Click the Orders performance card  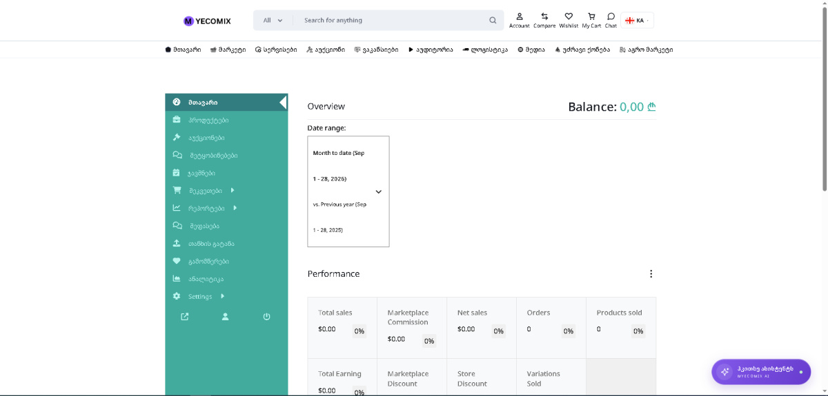click(551, 328)
